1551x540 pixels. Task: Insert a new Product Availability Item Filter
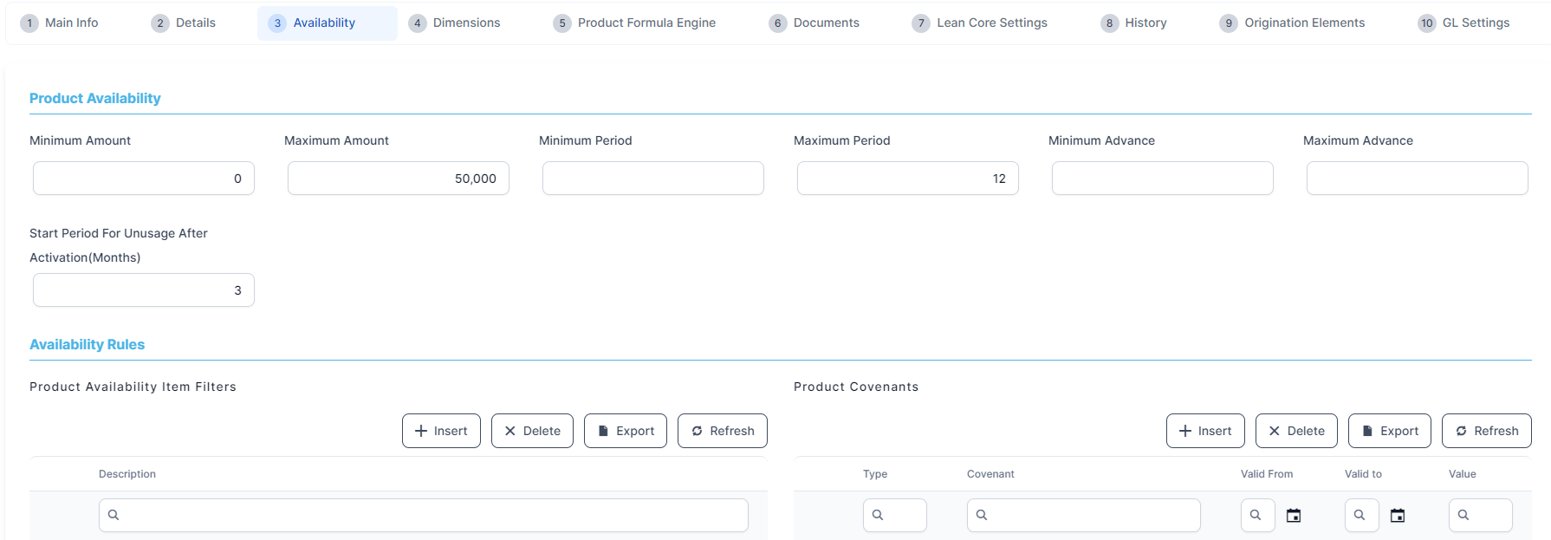tap(441, 431)
